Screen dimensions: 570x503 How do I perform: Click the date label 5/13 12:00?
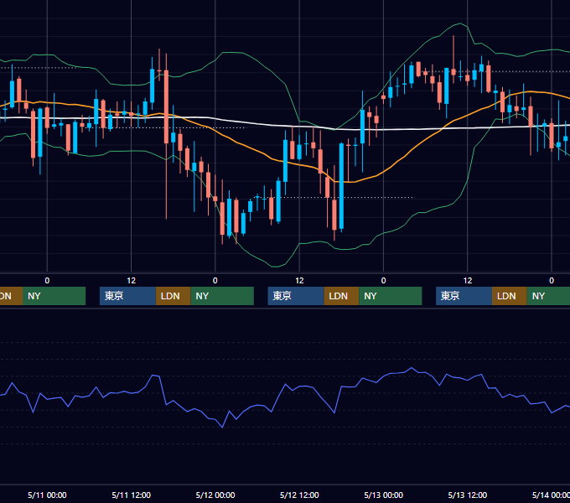(468, 495)
